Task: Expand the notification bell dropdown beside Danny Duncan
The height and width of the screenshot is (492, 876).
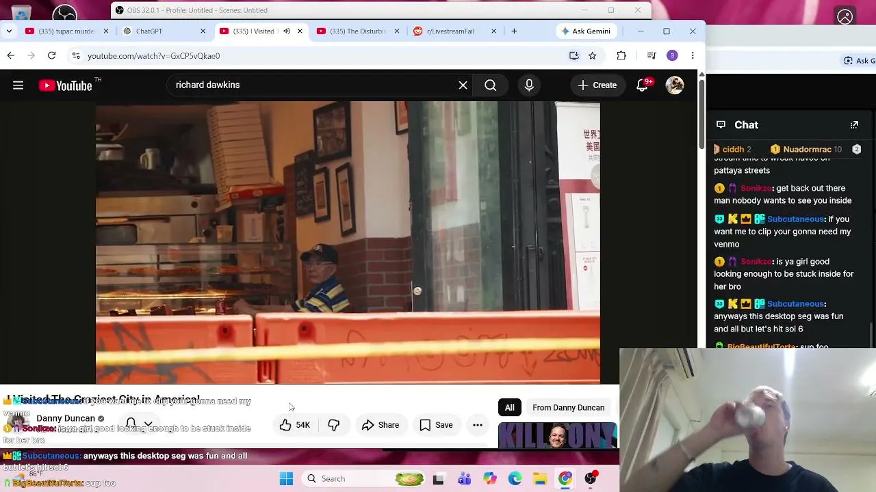Action: 148,424
